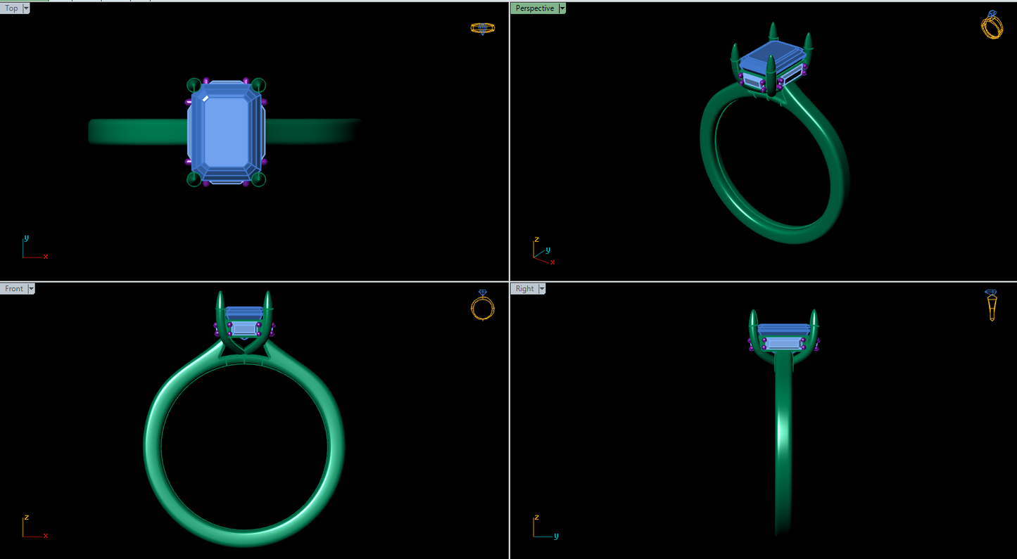Click the Front viewport title label
Image resolution: width=1017 pixels, height=559 pixels.
(14, 289)
